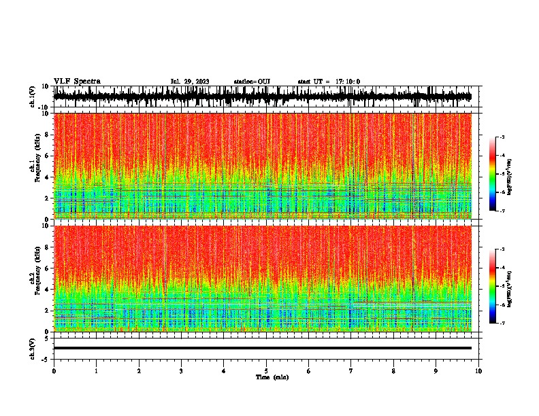Click the "VLF Spectra" title text
539x416 pixels.
[x=77, y=82]
